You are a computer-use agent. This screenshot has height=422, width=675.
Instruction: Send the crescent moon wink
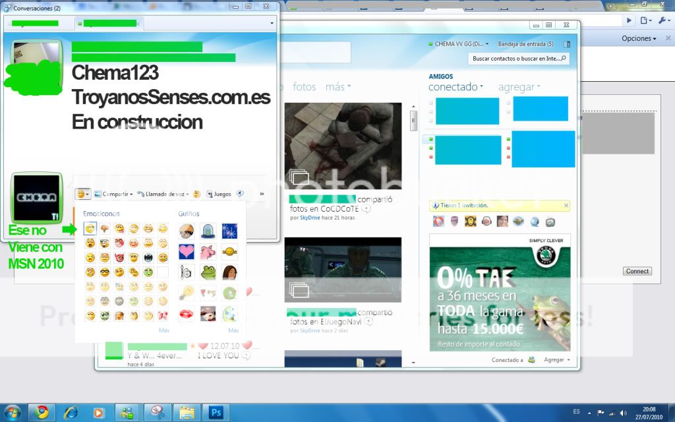229,314
